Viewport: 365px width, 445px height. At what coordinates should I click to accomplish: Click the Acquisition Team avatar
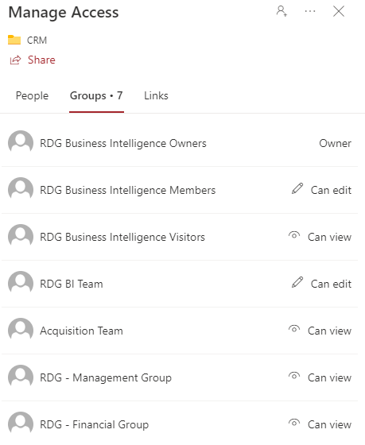point(21,330)
